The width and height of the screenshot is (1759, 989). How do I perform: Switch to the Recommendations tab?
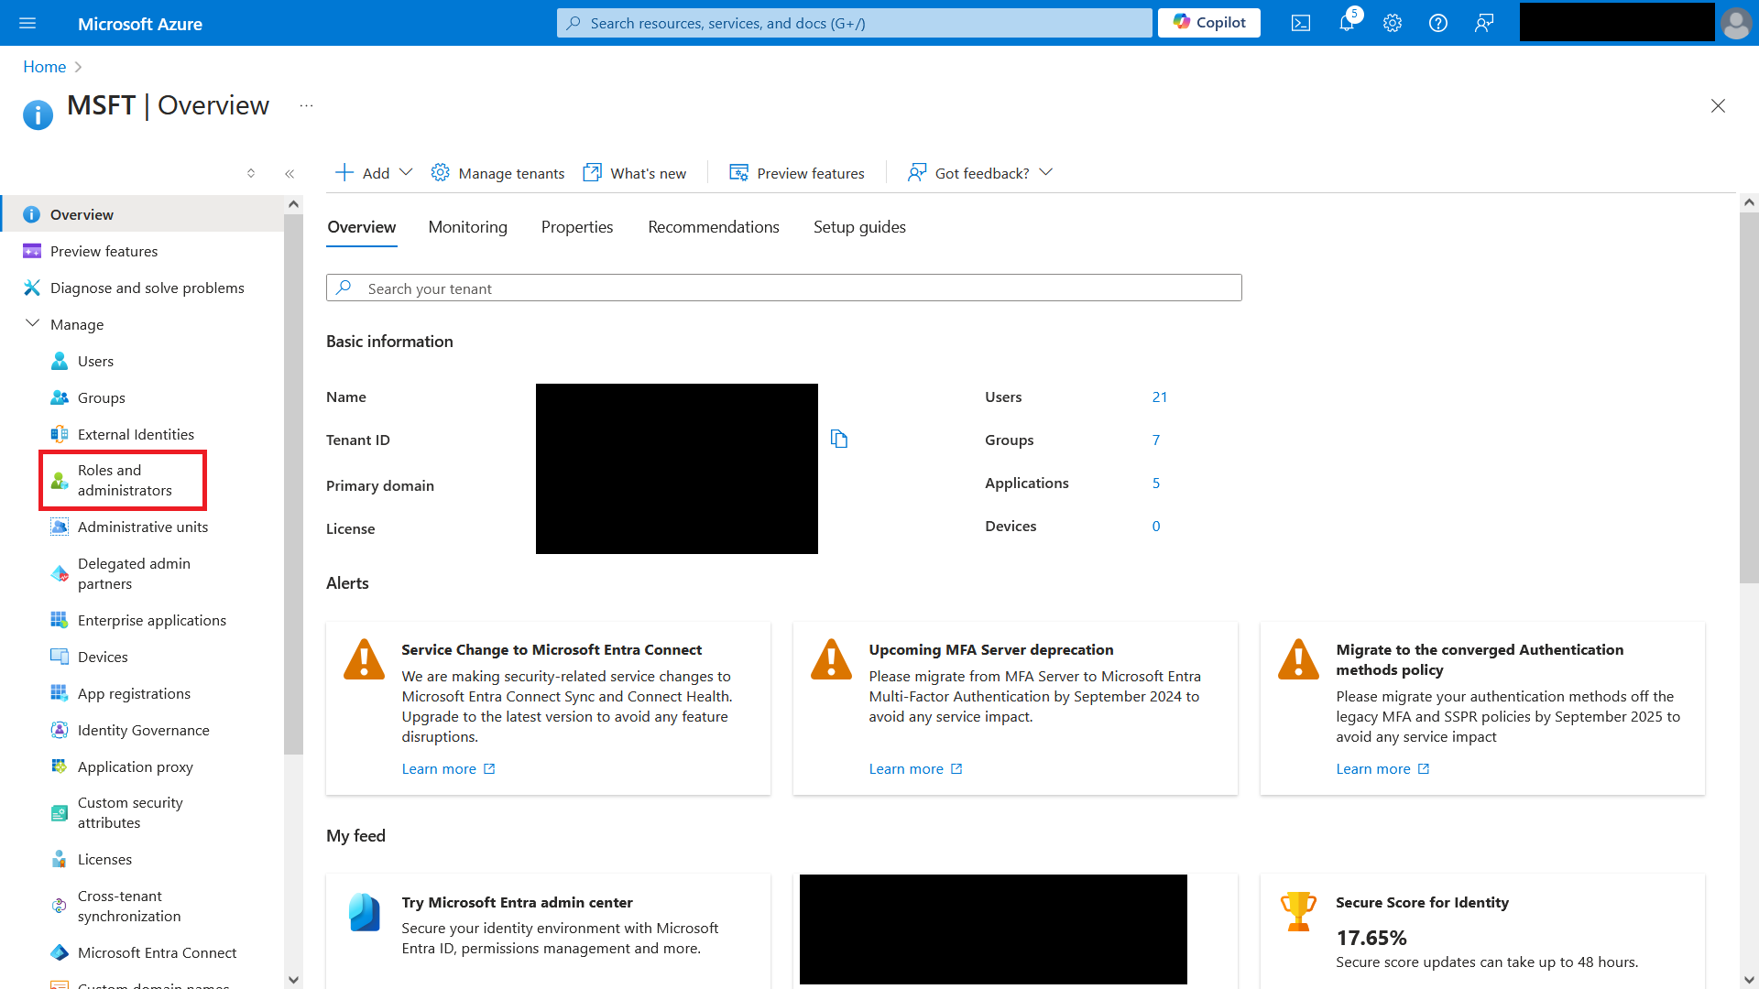(714, 227)
